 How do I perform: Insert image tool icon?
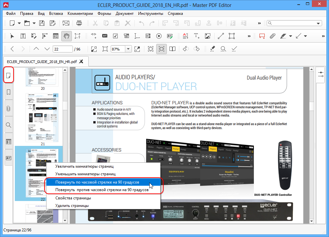tap(208, 36)
